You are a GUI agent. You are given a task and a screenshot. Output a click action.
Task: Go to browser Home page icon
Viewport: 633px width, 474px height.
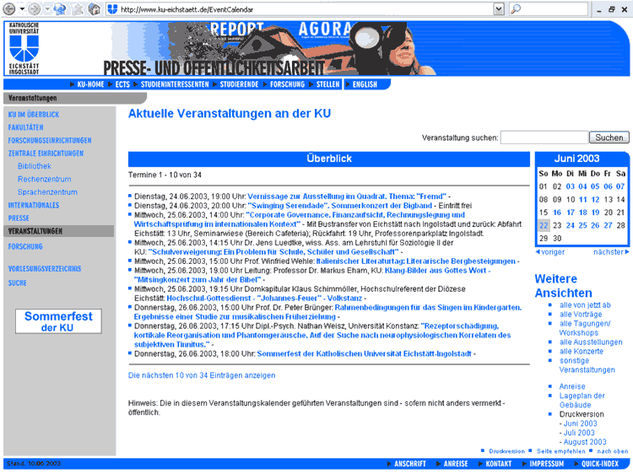tap(94, 9)
